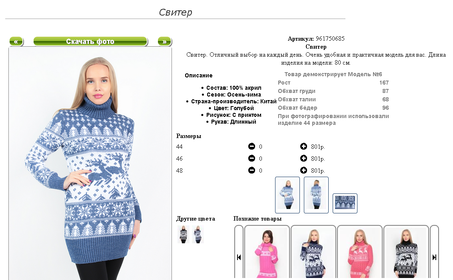This screenshot has height=280, width=453.
Task: Choose first alternate color under Другие цвета
Action: [x=184, y=235]
